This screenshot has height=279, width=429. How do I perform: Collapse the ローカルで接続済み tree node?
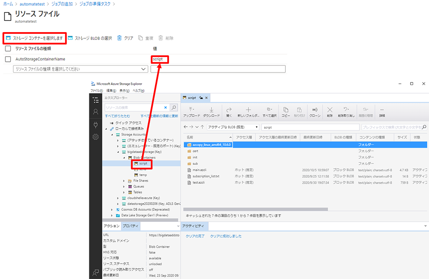coord(106,129)
